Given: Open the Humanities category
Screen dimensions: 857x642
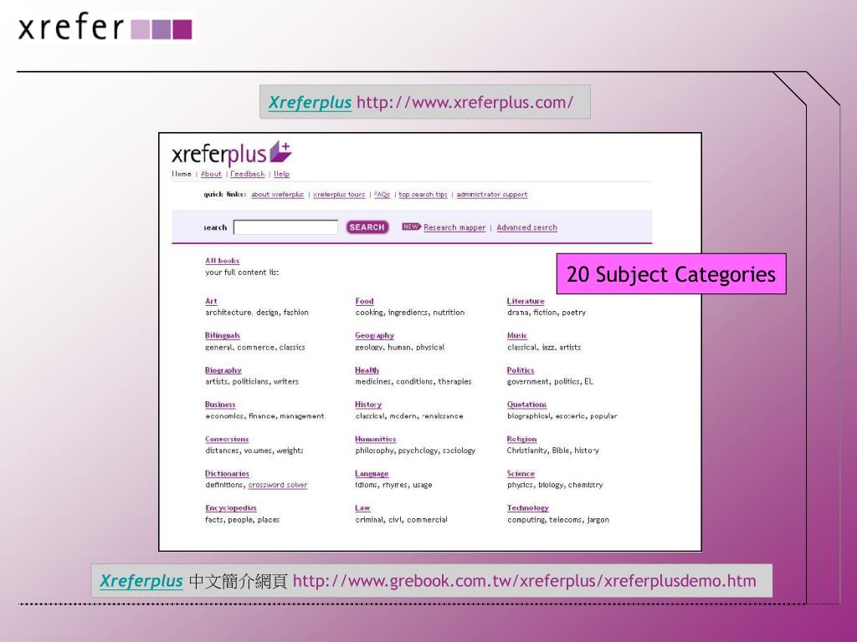Looking at the screenshot, I should pyautogui.click(x=376, y=439).
